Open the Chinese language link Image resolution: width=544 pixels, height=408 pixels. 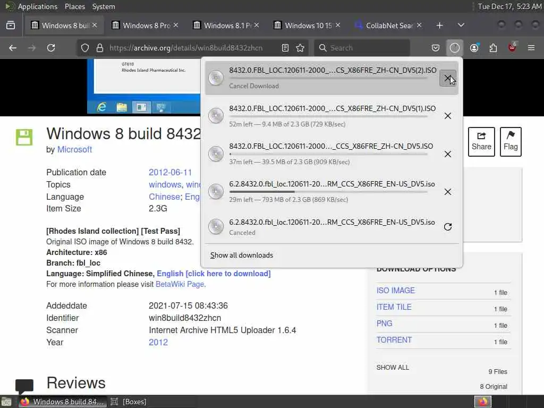point(164,197)
